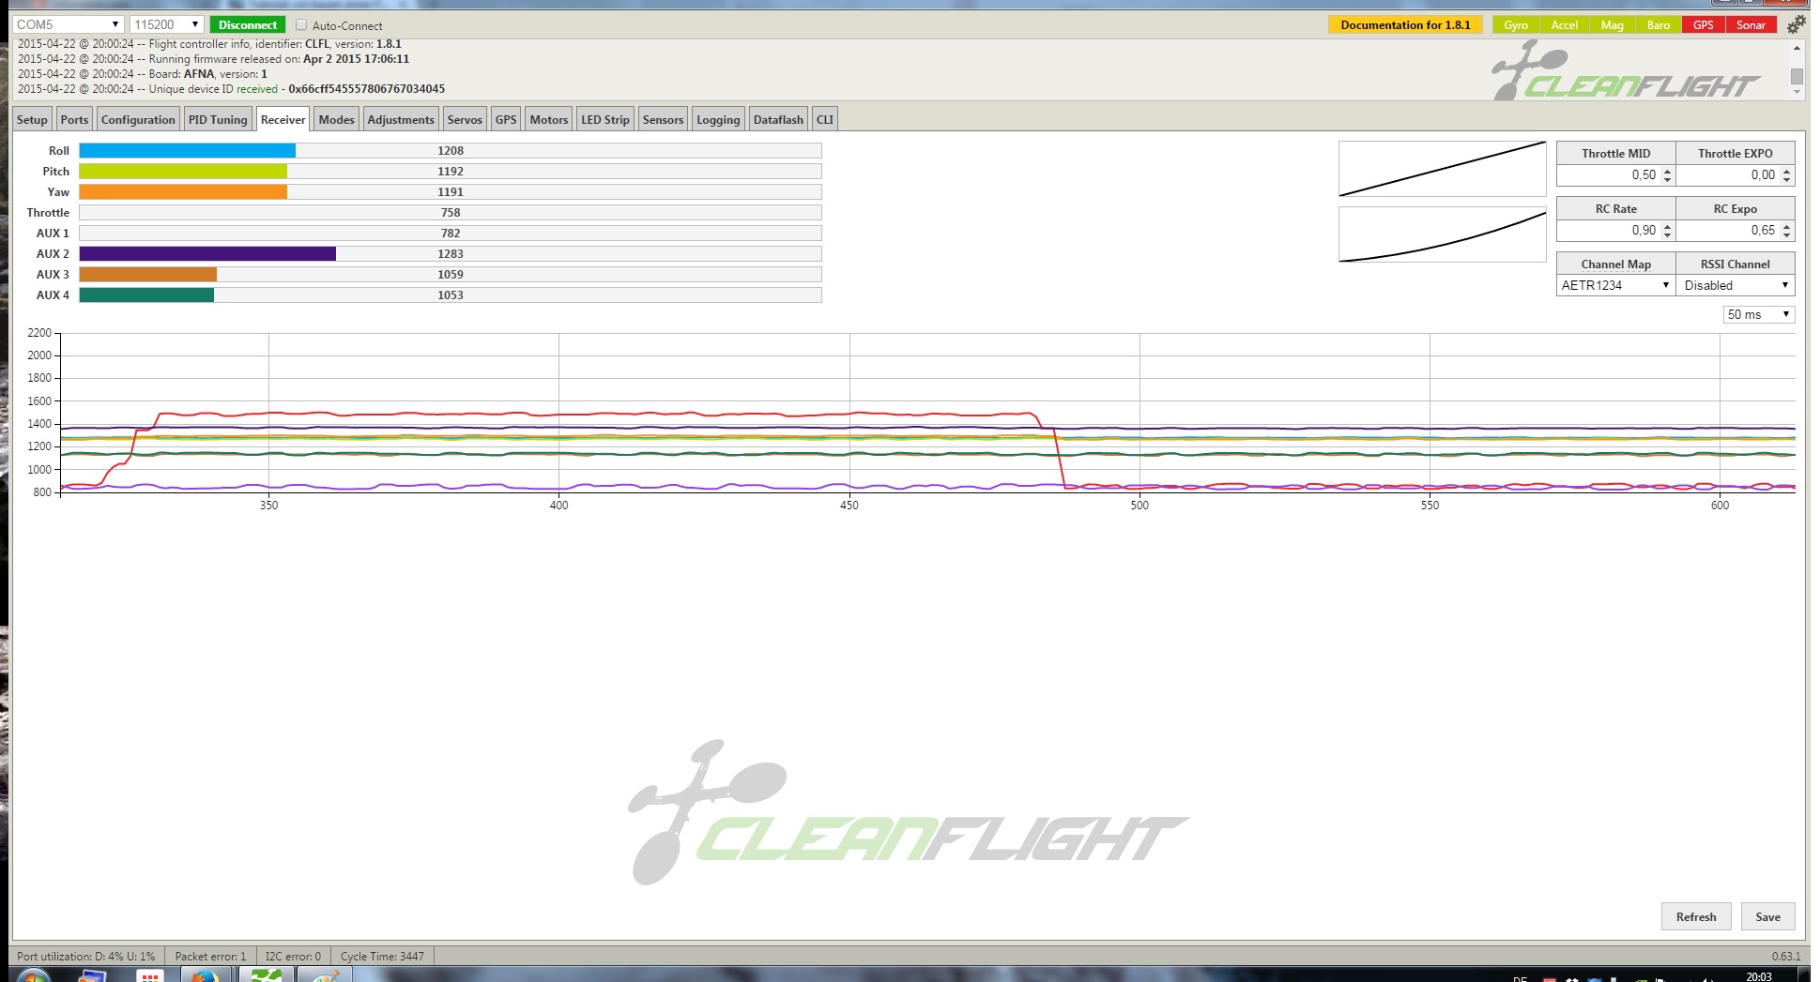Click the throttle curve preview graph
1820x982 pixels.
coord(1442,169)
